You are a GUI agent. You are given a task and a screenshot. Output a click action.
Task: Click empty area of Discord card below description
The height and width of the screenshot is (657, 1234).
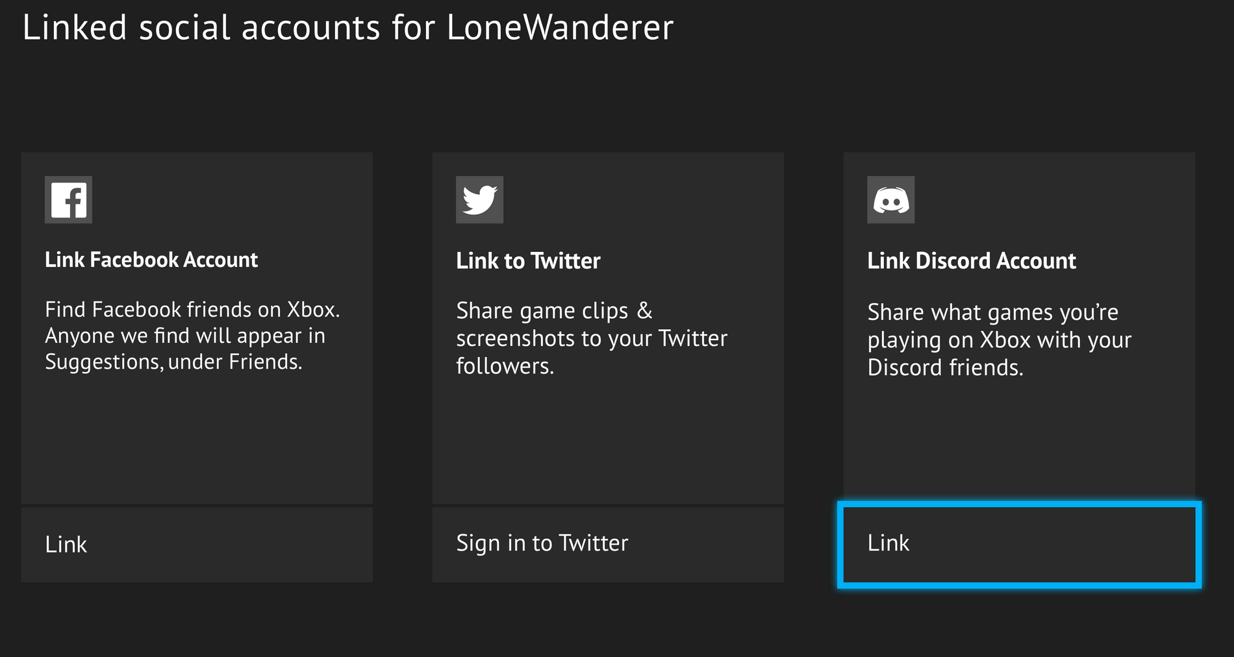coord(1019,441)
